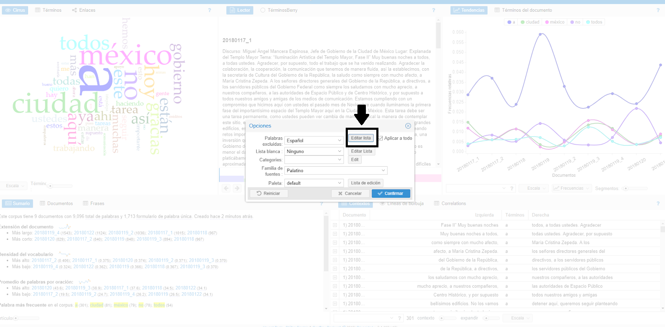Viewport: 665px width, 327px height.
Task: Toggle the méxico series in the legend
Action: tap(555, 22)
